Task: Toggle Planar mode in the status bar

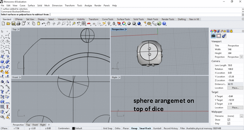Action: (126, 128)
